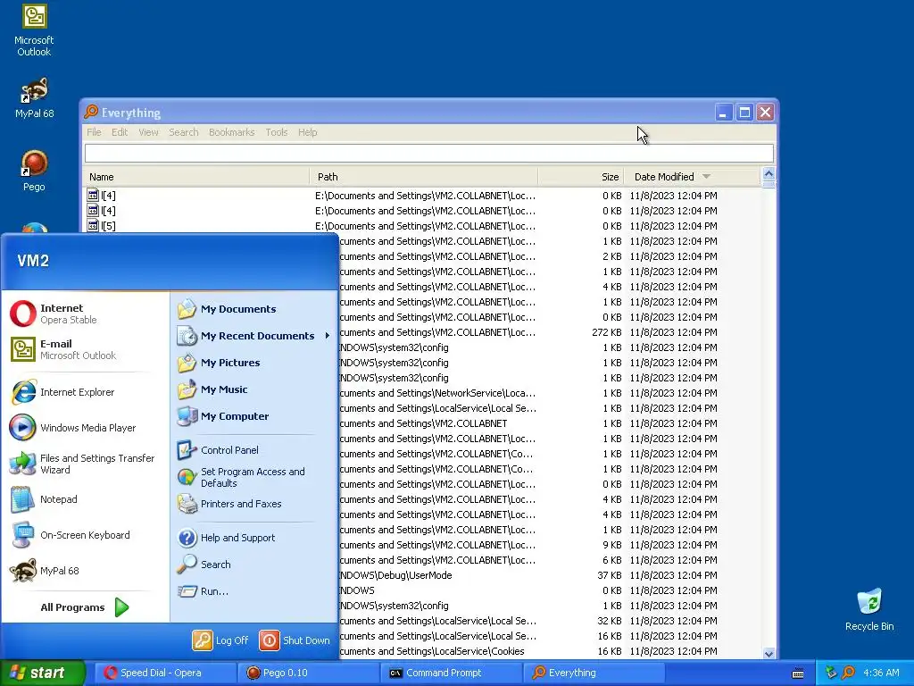Open Bookmarks menu in Everything
The image size is (914, 686).
click(x=231, y=132)
